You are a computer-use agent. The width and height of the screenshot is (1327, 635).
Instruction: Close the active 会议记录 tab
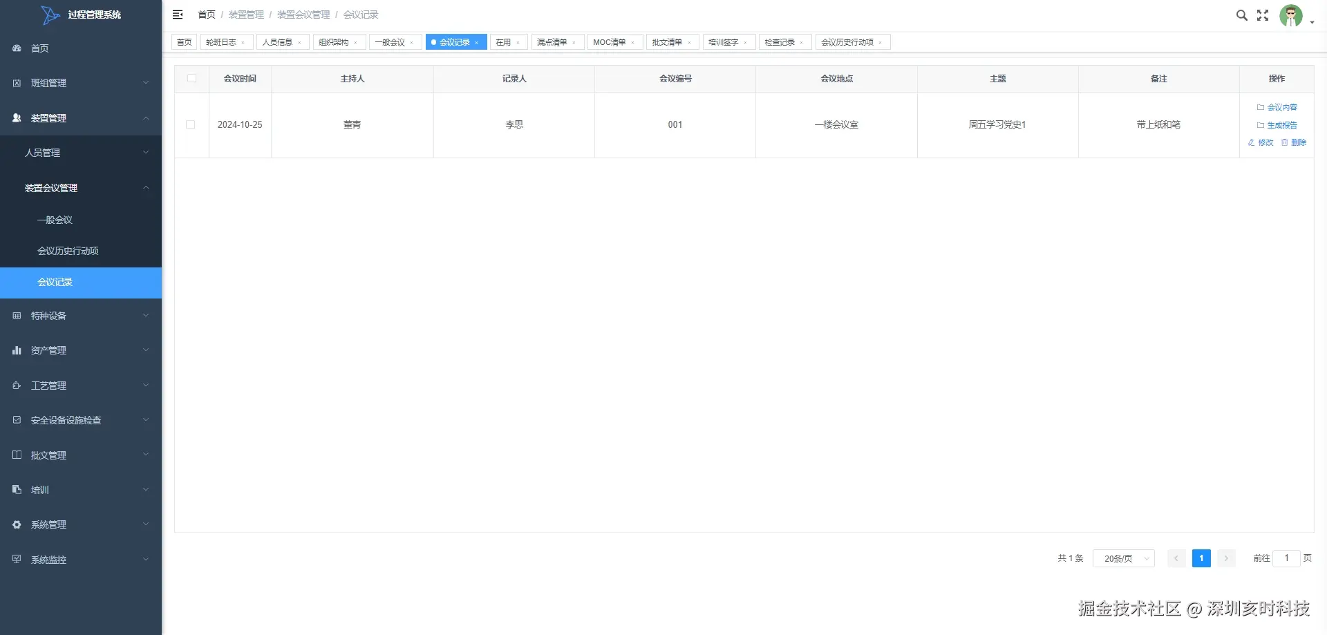[x=477, y=43]
